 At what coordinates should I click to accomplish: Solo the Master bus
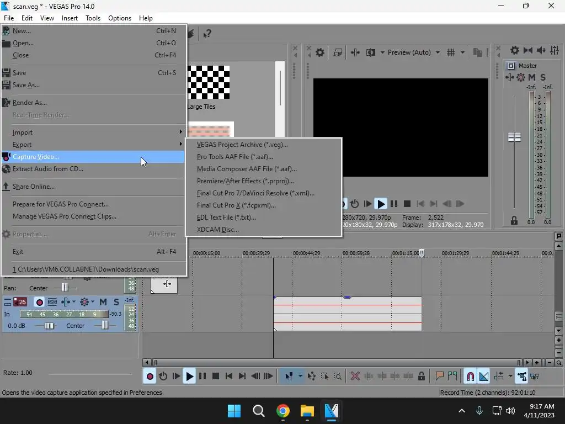click(x=543, y=77)
